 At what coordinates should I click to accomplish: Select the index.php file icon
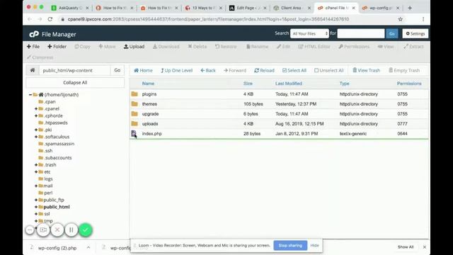point(134,134)
